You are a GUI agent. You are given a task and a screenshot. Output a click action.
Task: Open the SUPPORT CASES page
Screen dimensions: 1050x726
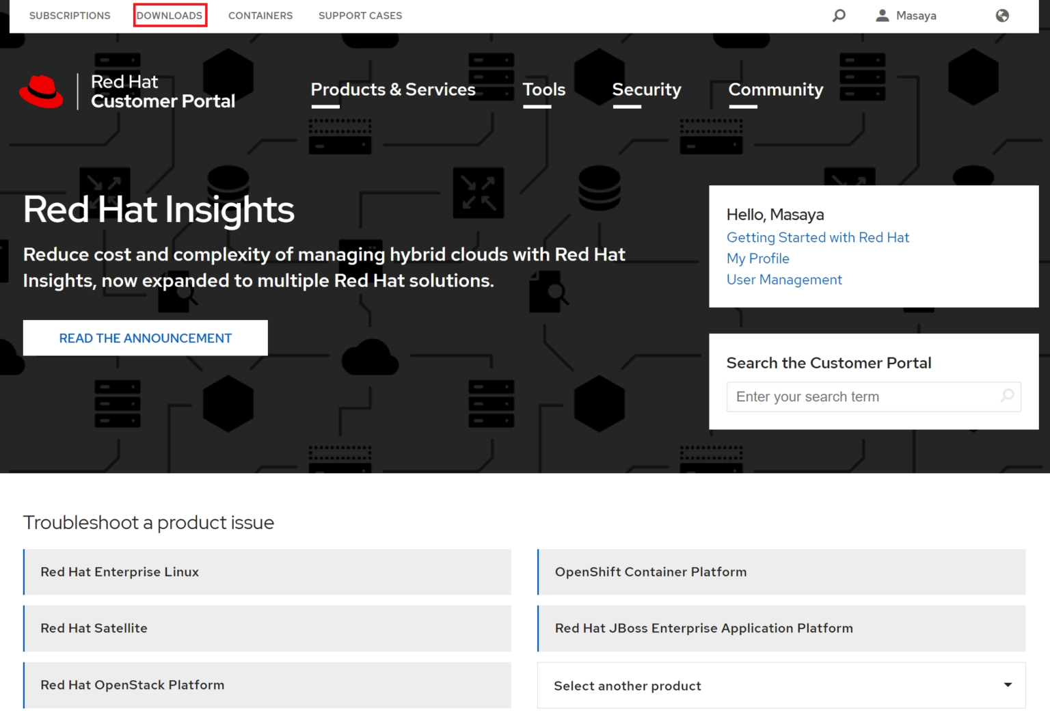360,15
